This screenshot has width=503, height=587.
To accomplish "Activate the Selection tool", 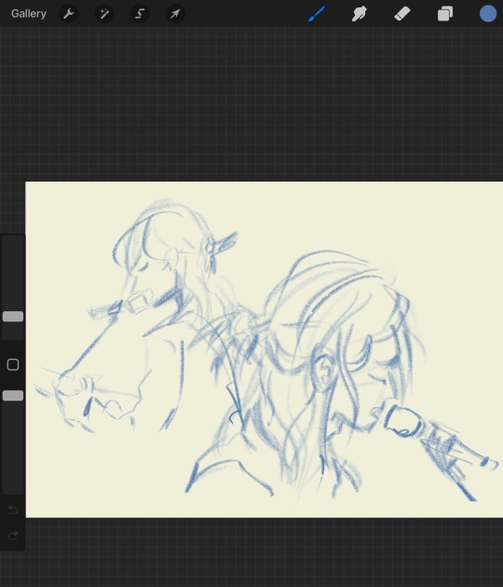I will click(x=140, y=14).
